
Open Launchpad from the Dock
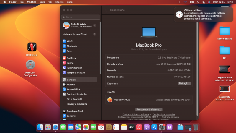click(48, 127)
